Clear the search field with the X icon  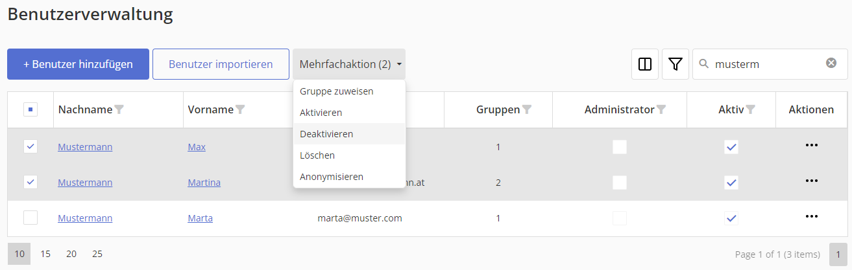point(831,63)
